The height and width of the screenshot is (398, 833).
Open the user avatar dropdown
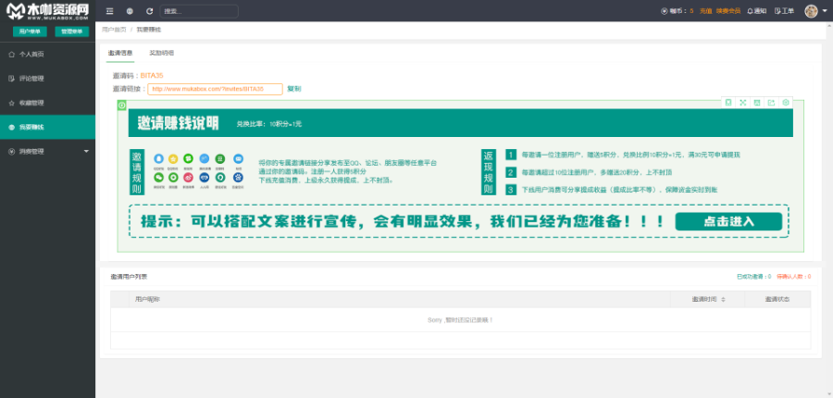[814, 11]
